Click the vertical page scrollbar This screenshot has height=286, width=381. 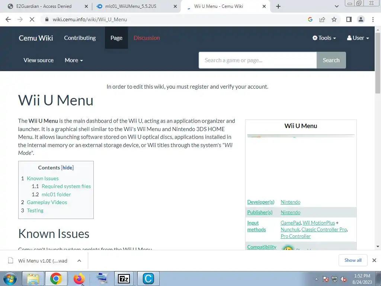(x=378, y=63)
